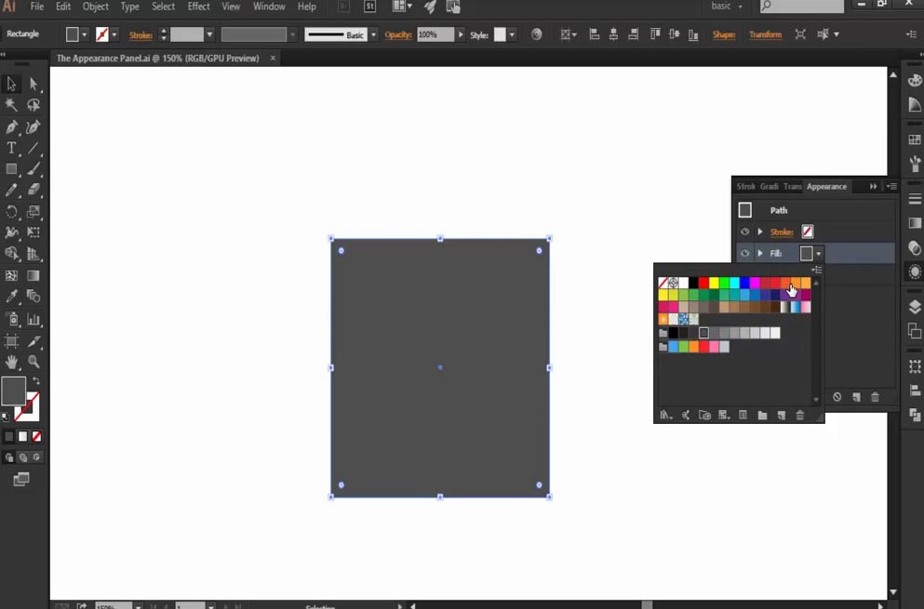This screenshot has width=924, height=609.
Task: Select the Shape Builder tool
Action: pos(11,254)
